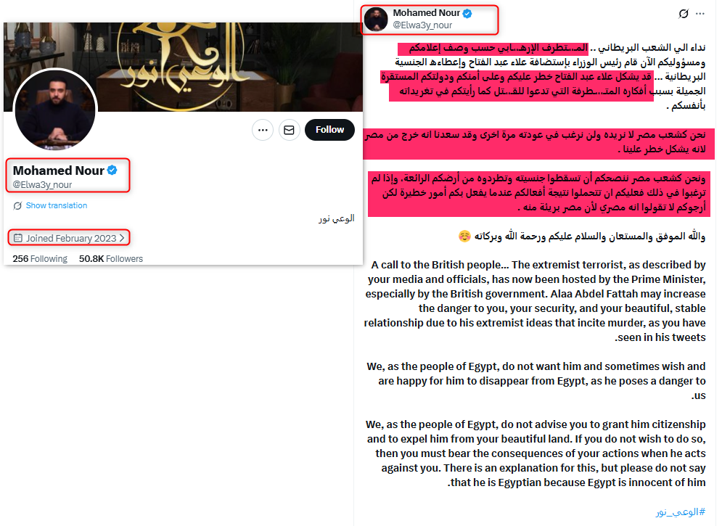Viewport: 722px width, 526px height.
Task: Click the translate icon beside Show translation
Action: 17,206
